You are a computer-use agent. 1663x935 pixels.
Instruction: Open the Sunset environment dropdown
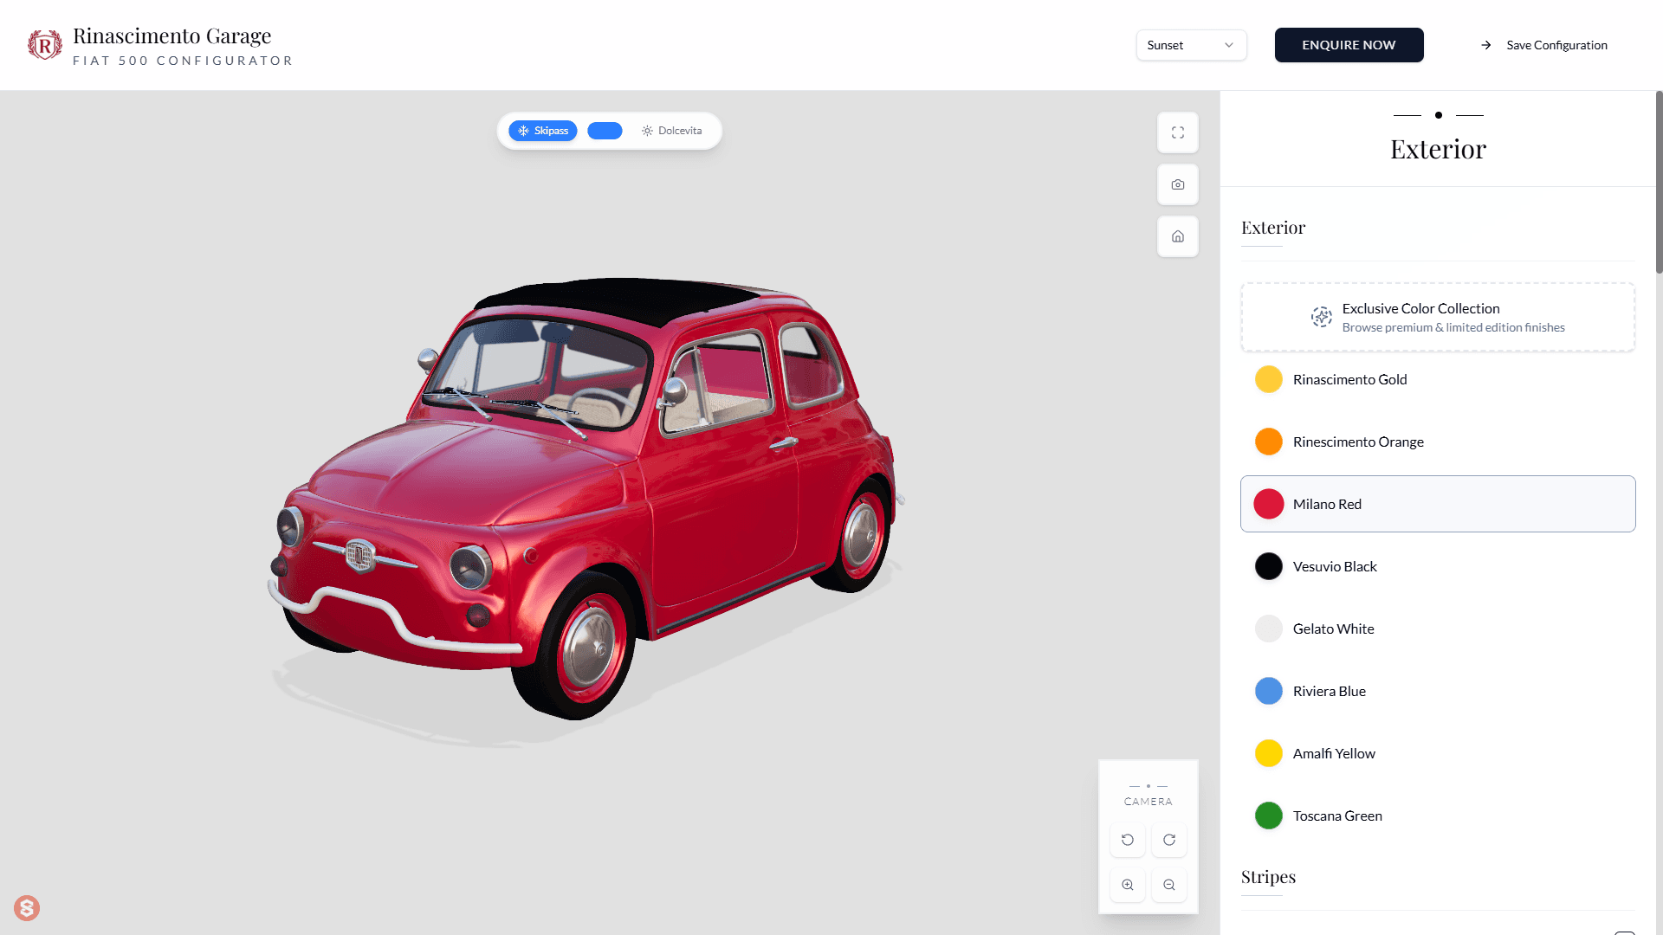(1191, 45)
